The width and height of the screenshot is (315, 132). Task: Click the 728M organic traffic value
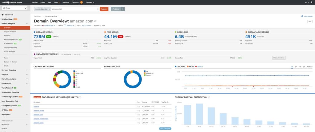click(39, 37)
